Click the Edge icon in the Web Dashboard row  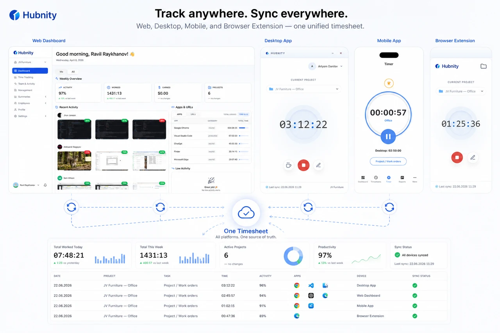point(325,296)
